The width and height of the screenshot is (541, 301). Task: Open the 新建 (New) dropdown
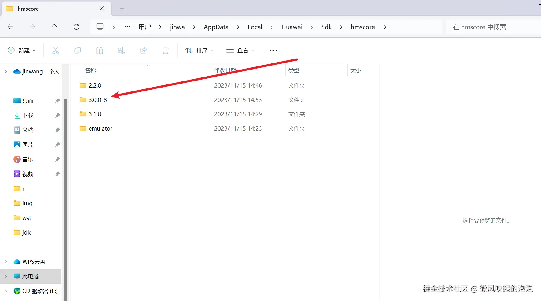point(22,50)
